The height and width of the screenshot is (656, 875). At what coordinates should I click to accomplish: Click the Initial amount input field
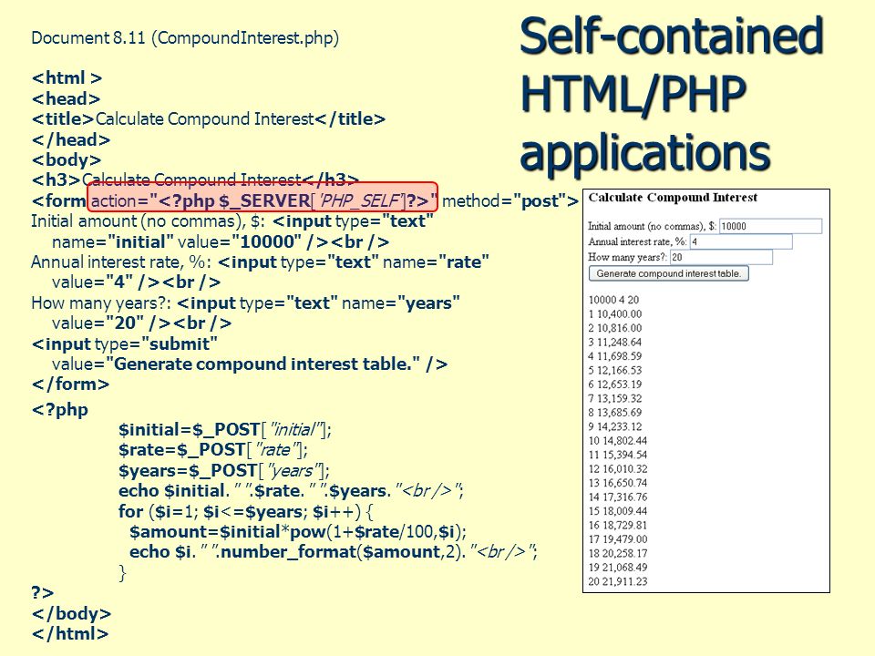(x=771, y=226)
